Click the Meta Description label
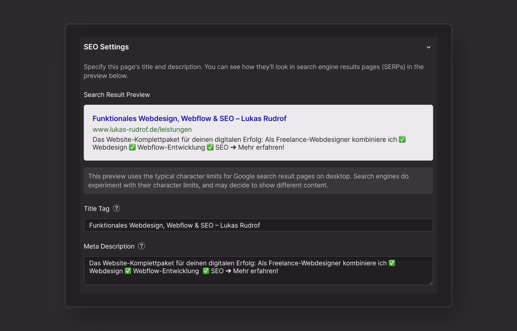Image resolution: width=517 pixels, height=331 pixels. click(x=109, y=246)
